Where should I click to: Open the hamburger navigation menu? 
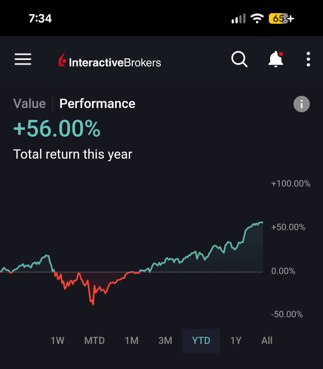pos(23,59)
